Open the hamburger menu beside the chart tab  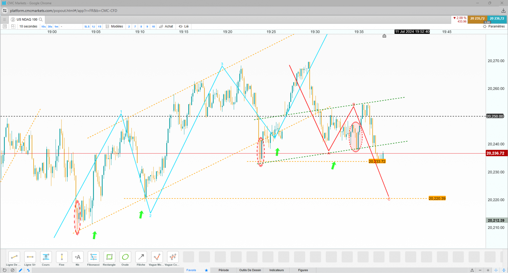(x=5, y=19)
